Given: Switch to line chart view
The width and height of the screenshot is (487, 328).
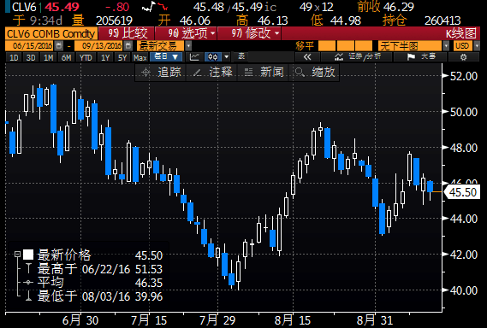Looking at the screenshot, I should tap(194, 57).
